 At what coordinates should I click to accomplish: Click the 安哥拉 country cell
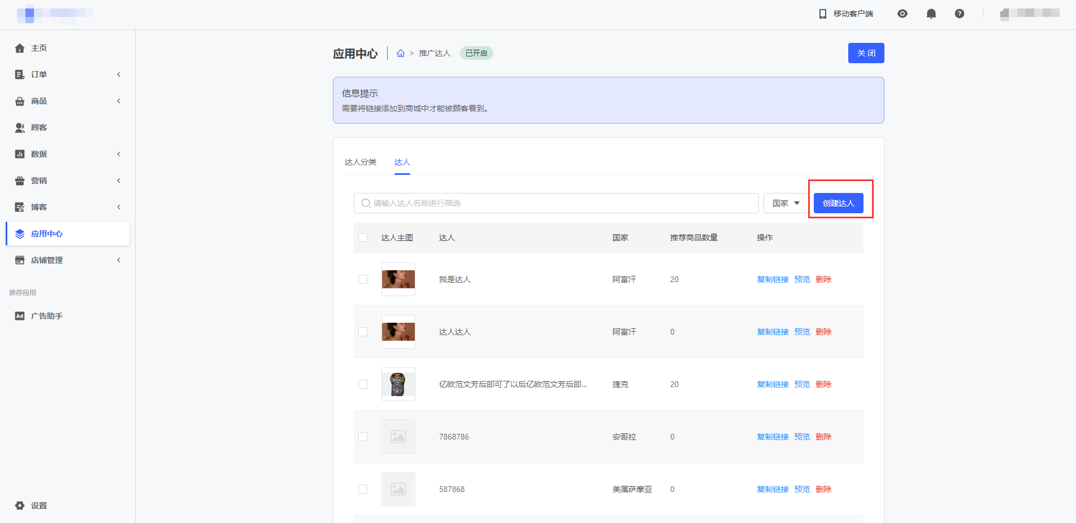point(624,437)
